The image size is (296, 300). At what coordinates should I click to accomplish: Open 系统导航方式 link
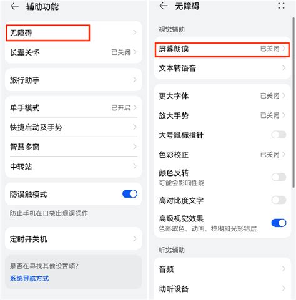pyautogui.click(x=29, y=278)
